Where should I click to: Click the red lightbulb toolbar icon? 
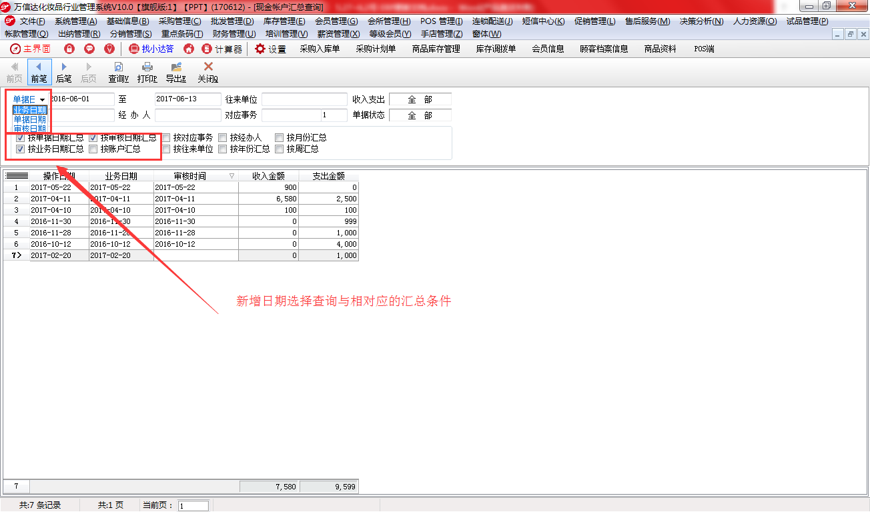109,49
